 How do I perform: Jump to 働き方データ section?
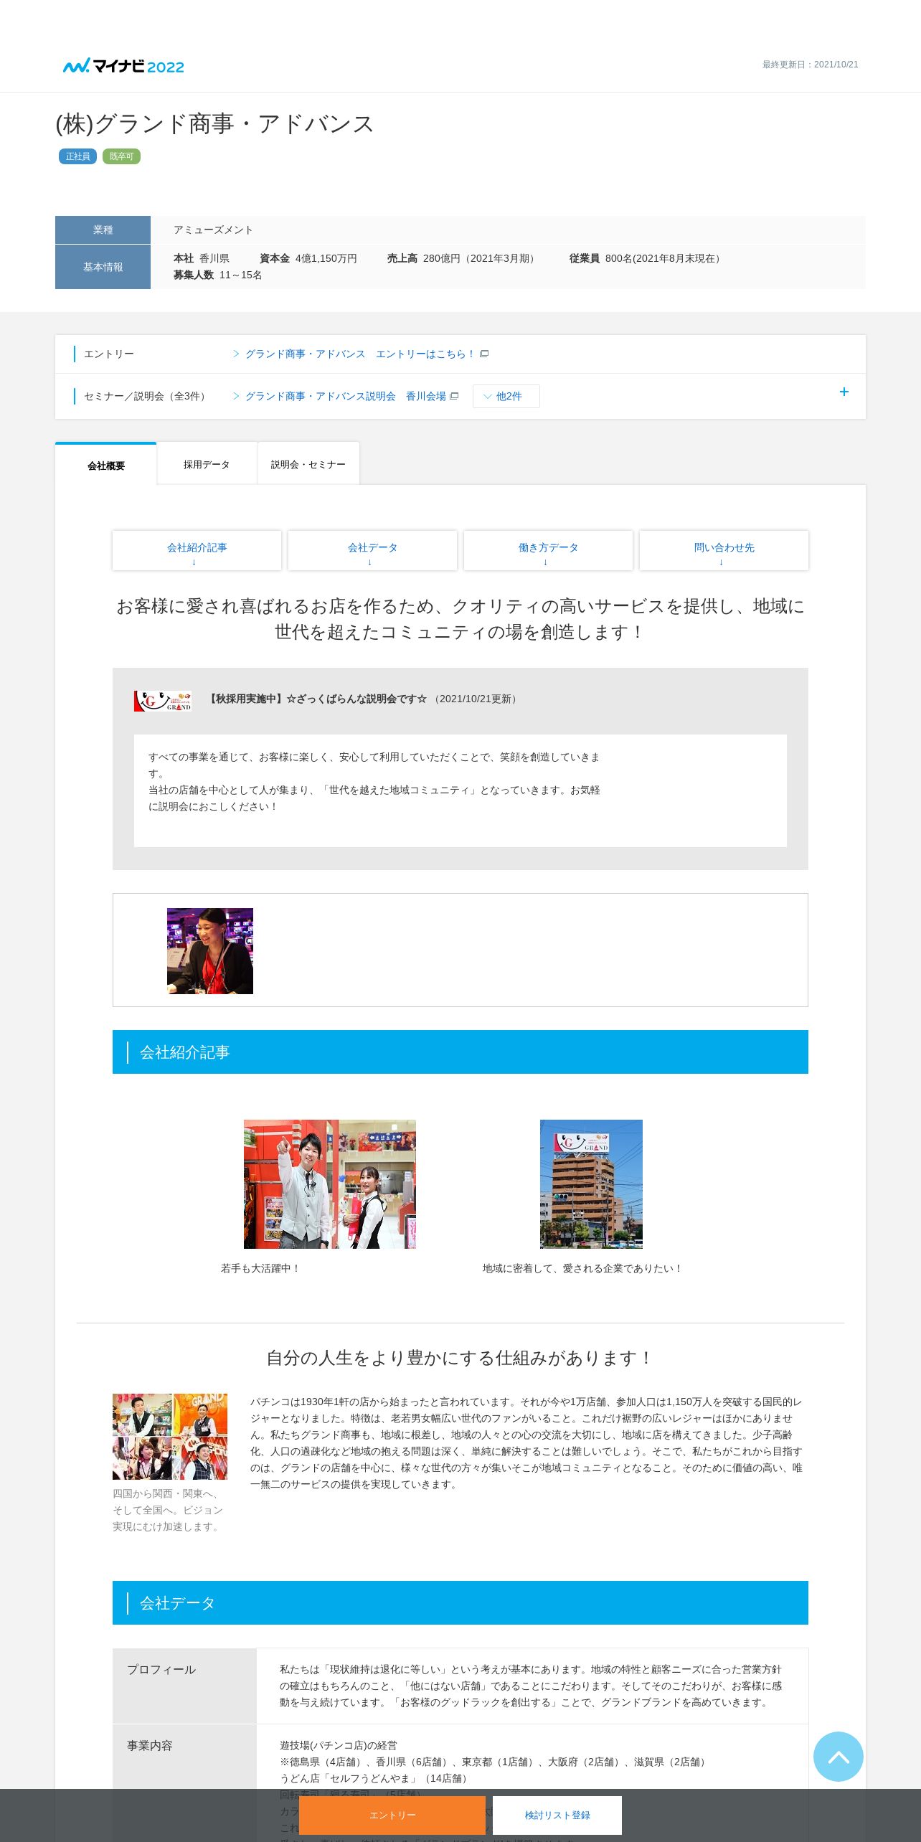click(548, 550)
